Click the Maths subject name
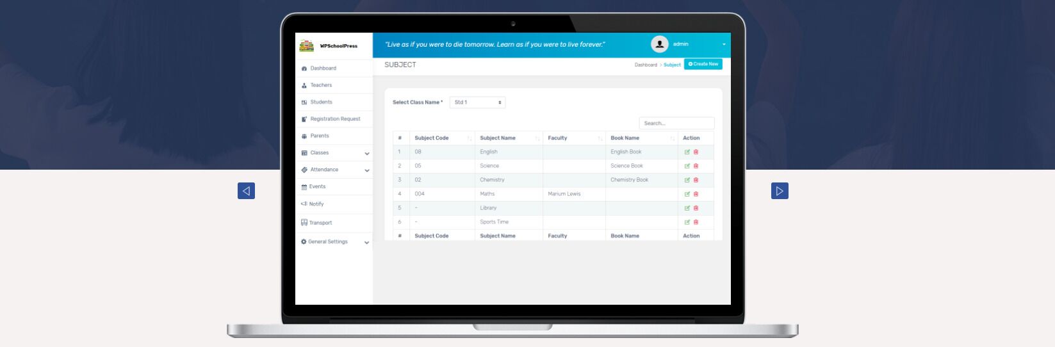This screenshot has width=1055, height=347. tap(487, 194)
